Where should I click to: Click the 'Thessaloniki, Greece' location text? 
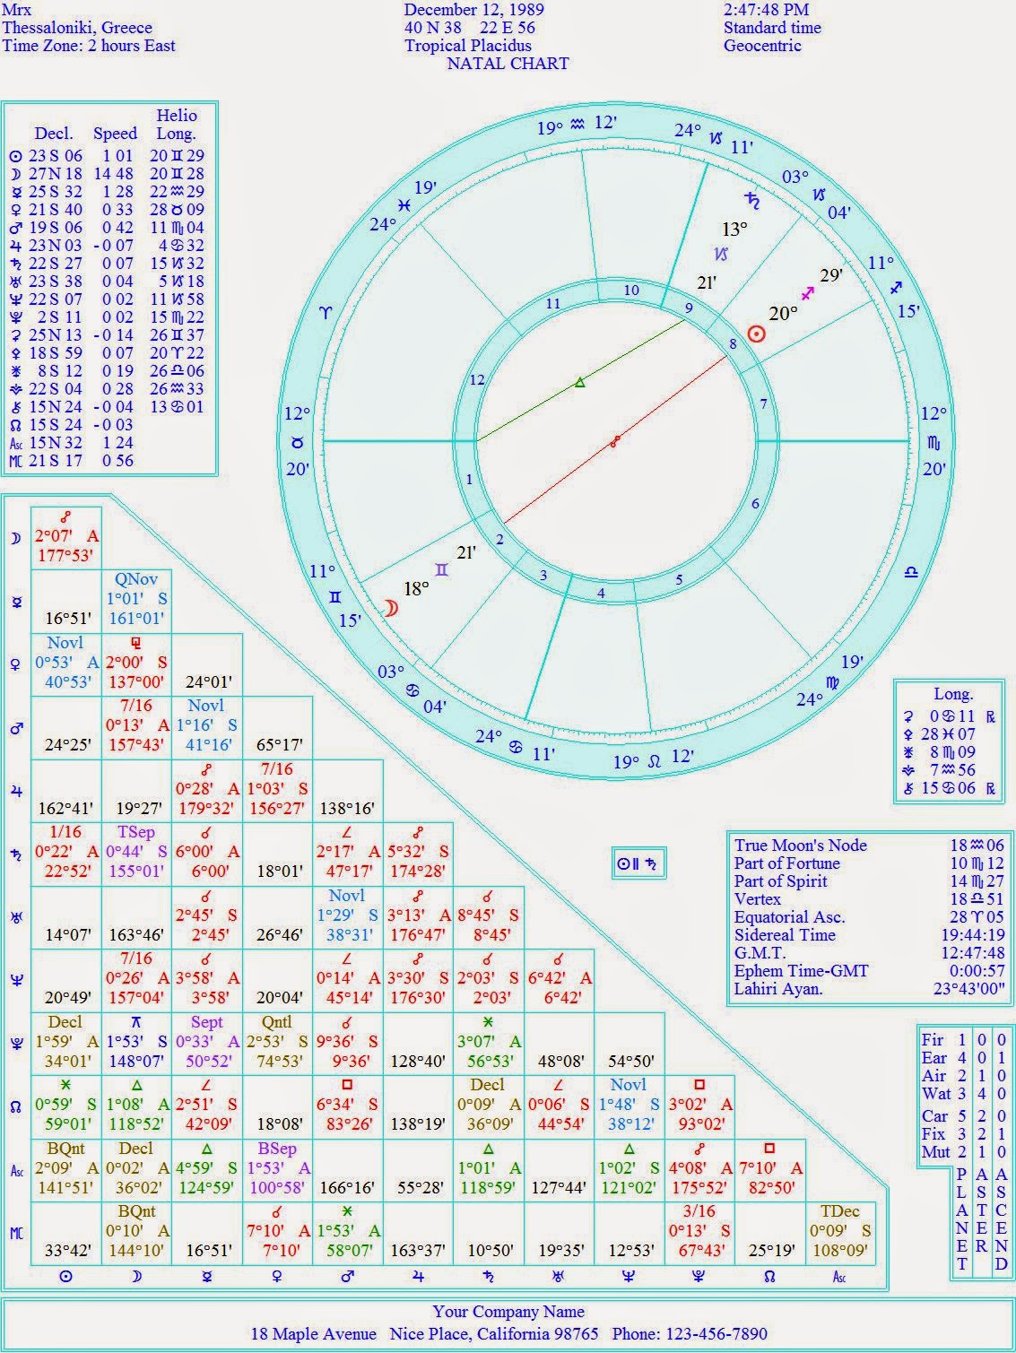click(77, 28)
